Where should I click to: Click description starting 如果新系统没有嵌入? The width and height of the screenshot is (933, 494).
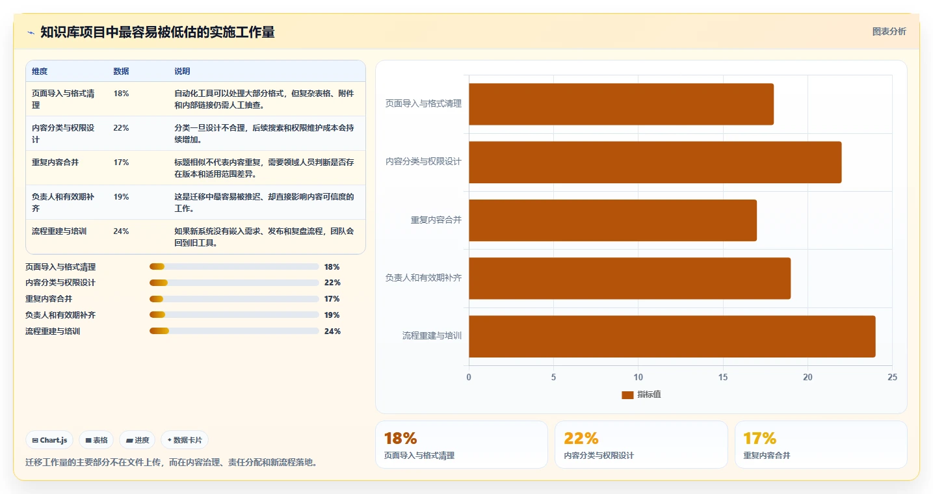point(265,237)
